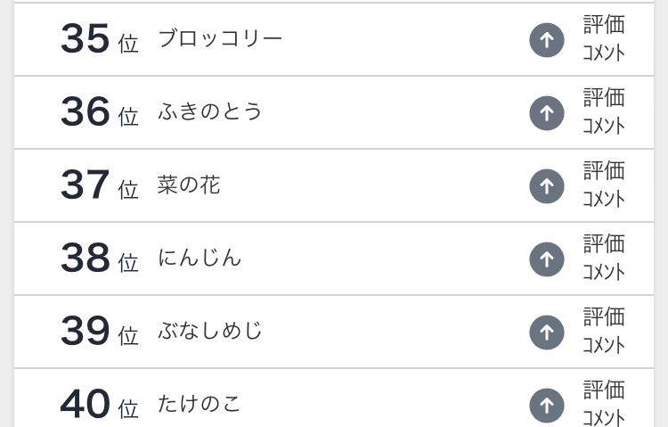
Task: Open 評価コメント for たけのこ
Action: pyautogui.click(x=604, y=403)
